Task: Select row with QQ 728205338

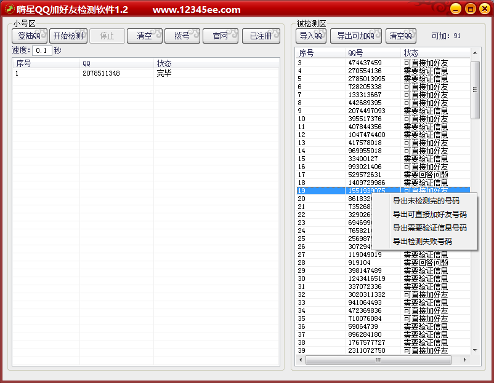Action: coord(383,87)
